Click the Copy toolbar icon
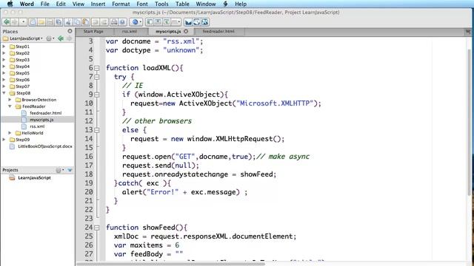 pos(77,22)
